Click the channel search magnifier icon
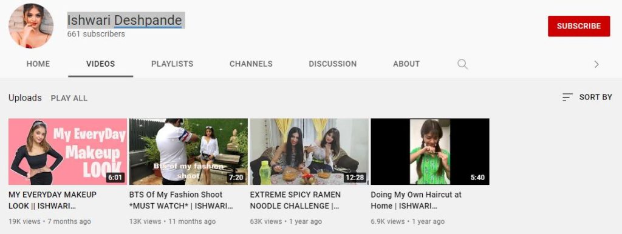Image resolution: width=622 pixels, height=234 pixels. (462, 64)
